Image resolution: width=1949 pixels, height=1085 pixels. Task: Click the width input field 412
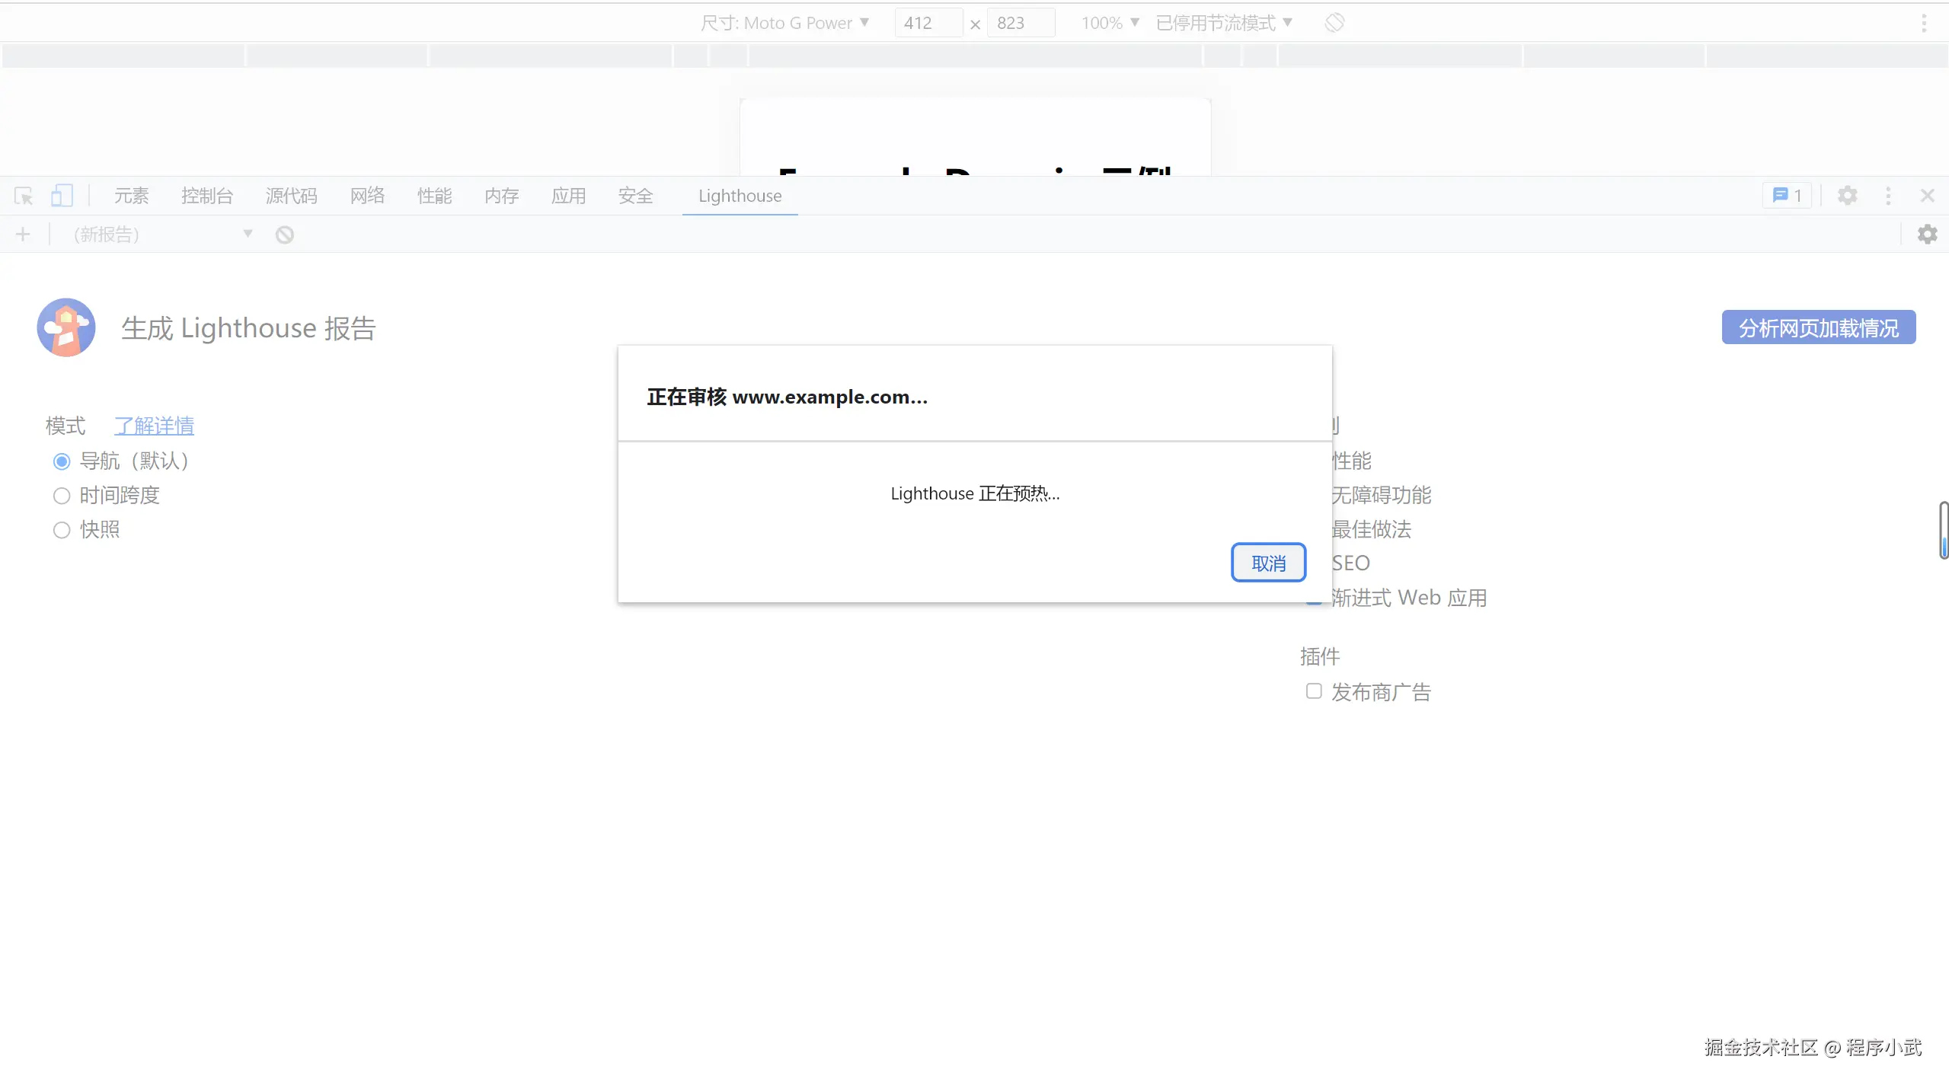click(x=928, y=23)
